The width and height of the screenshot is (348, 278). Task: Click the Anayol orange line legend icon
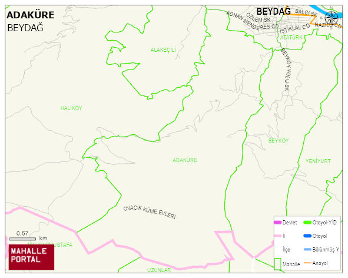coord(307,263)
